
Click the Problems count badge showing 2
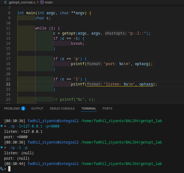(23, 108)
